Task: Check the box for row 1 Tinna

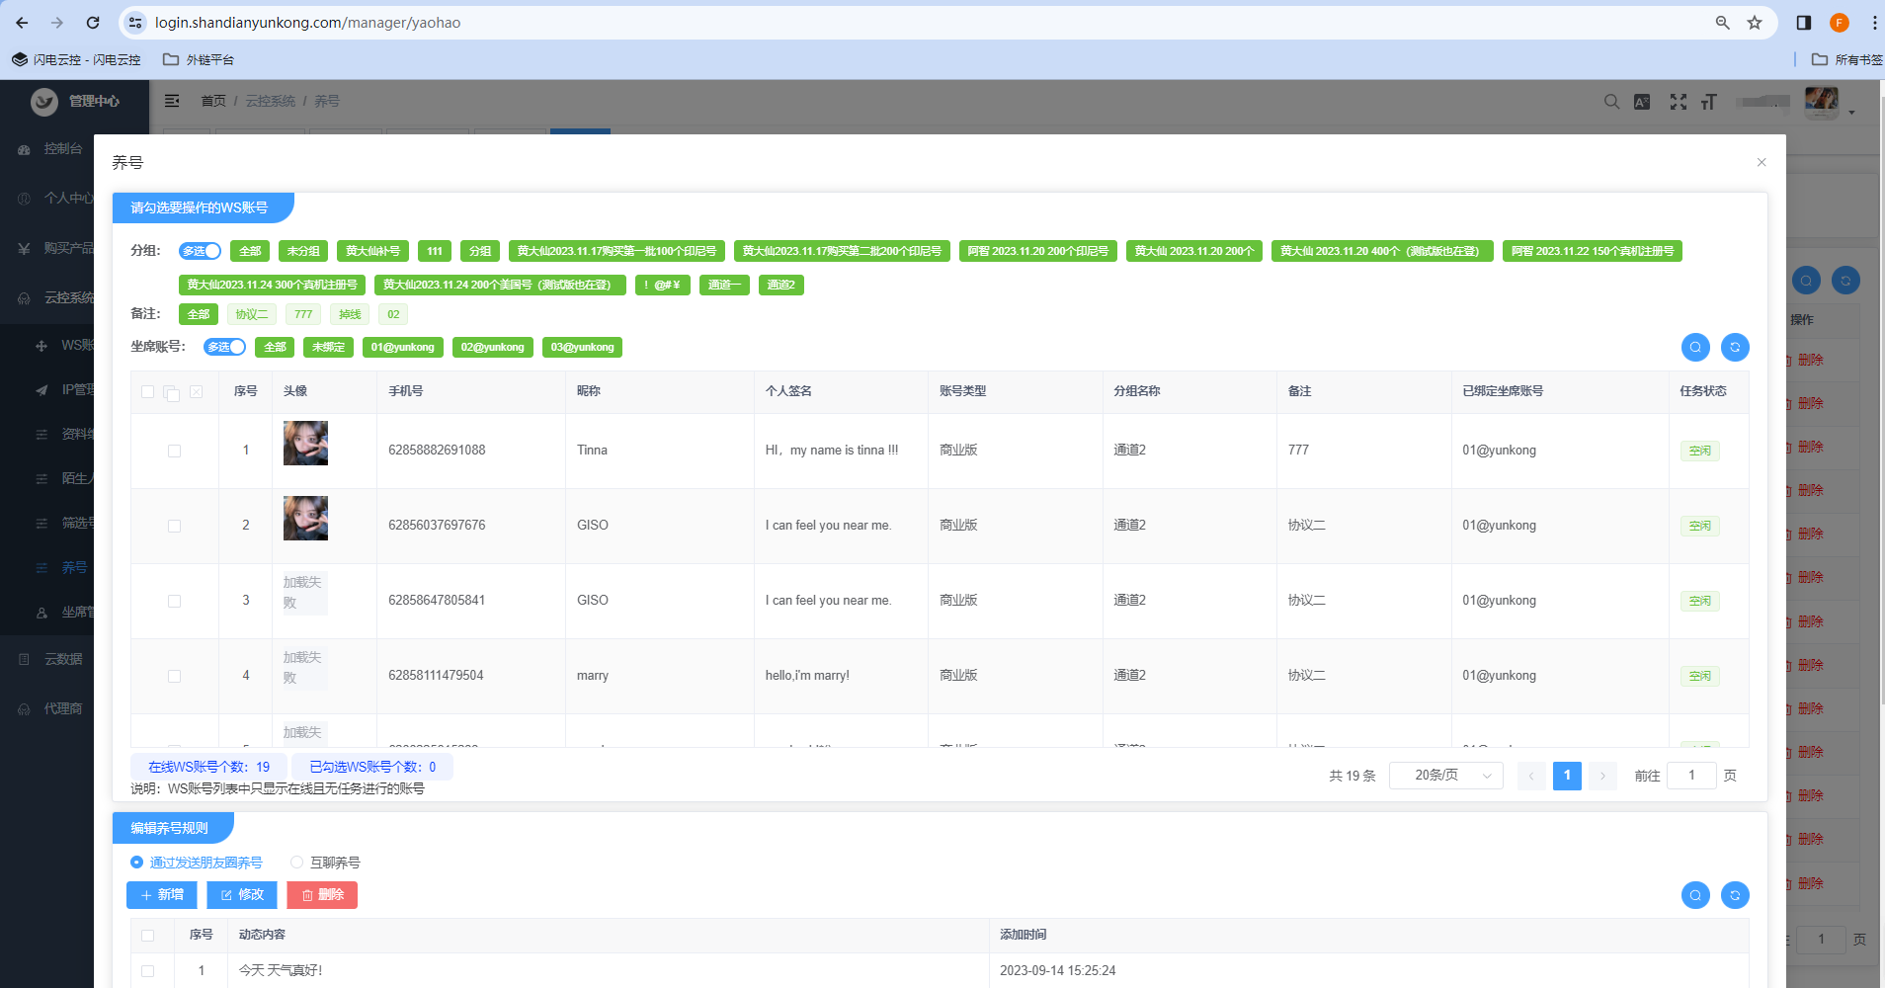Action: click(x=174, y=451)
